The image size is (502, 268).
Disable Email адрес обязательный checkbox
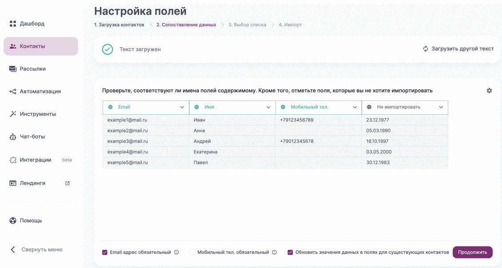coord(104,252)
